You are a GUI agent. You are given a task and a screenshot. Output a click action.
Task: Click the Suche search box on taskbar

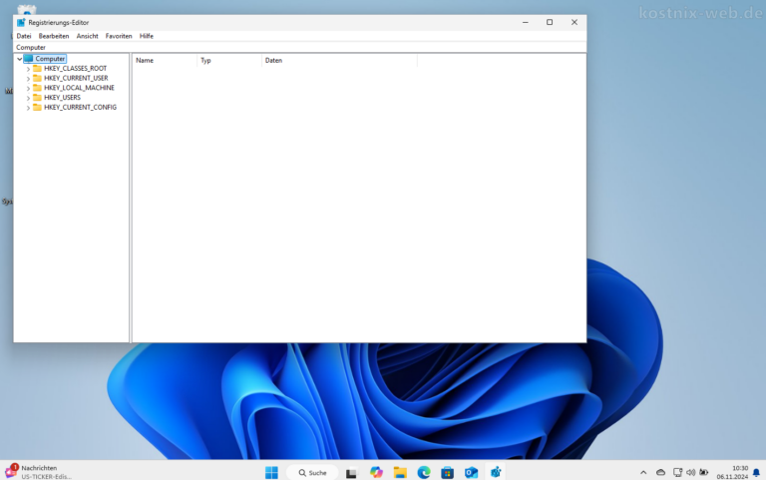tap(312, 473)
